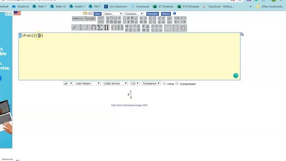Click the US flag language icon

pos(17,13)
